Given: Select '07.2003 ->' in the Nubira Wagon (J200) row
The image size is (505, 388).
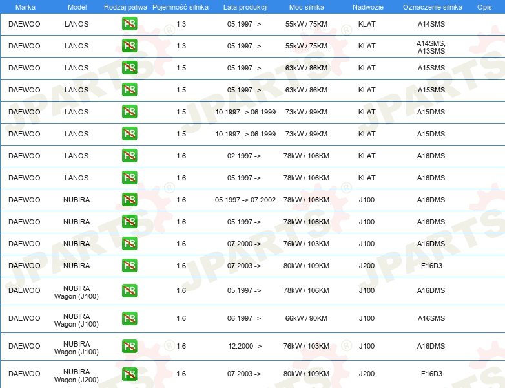Looking at the screenshot, I should pyautogui.click(x=244, y=374).
